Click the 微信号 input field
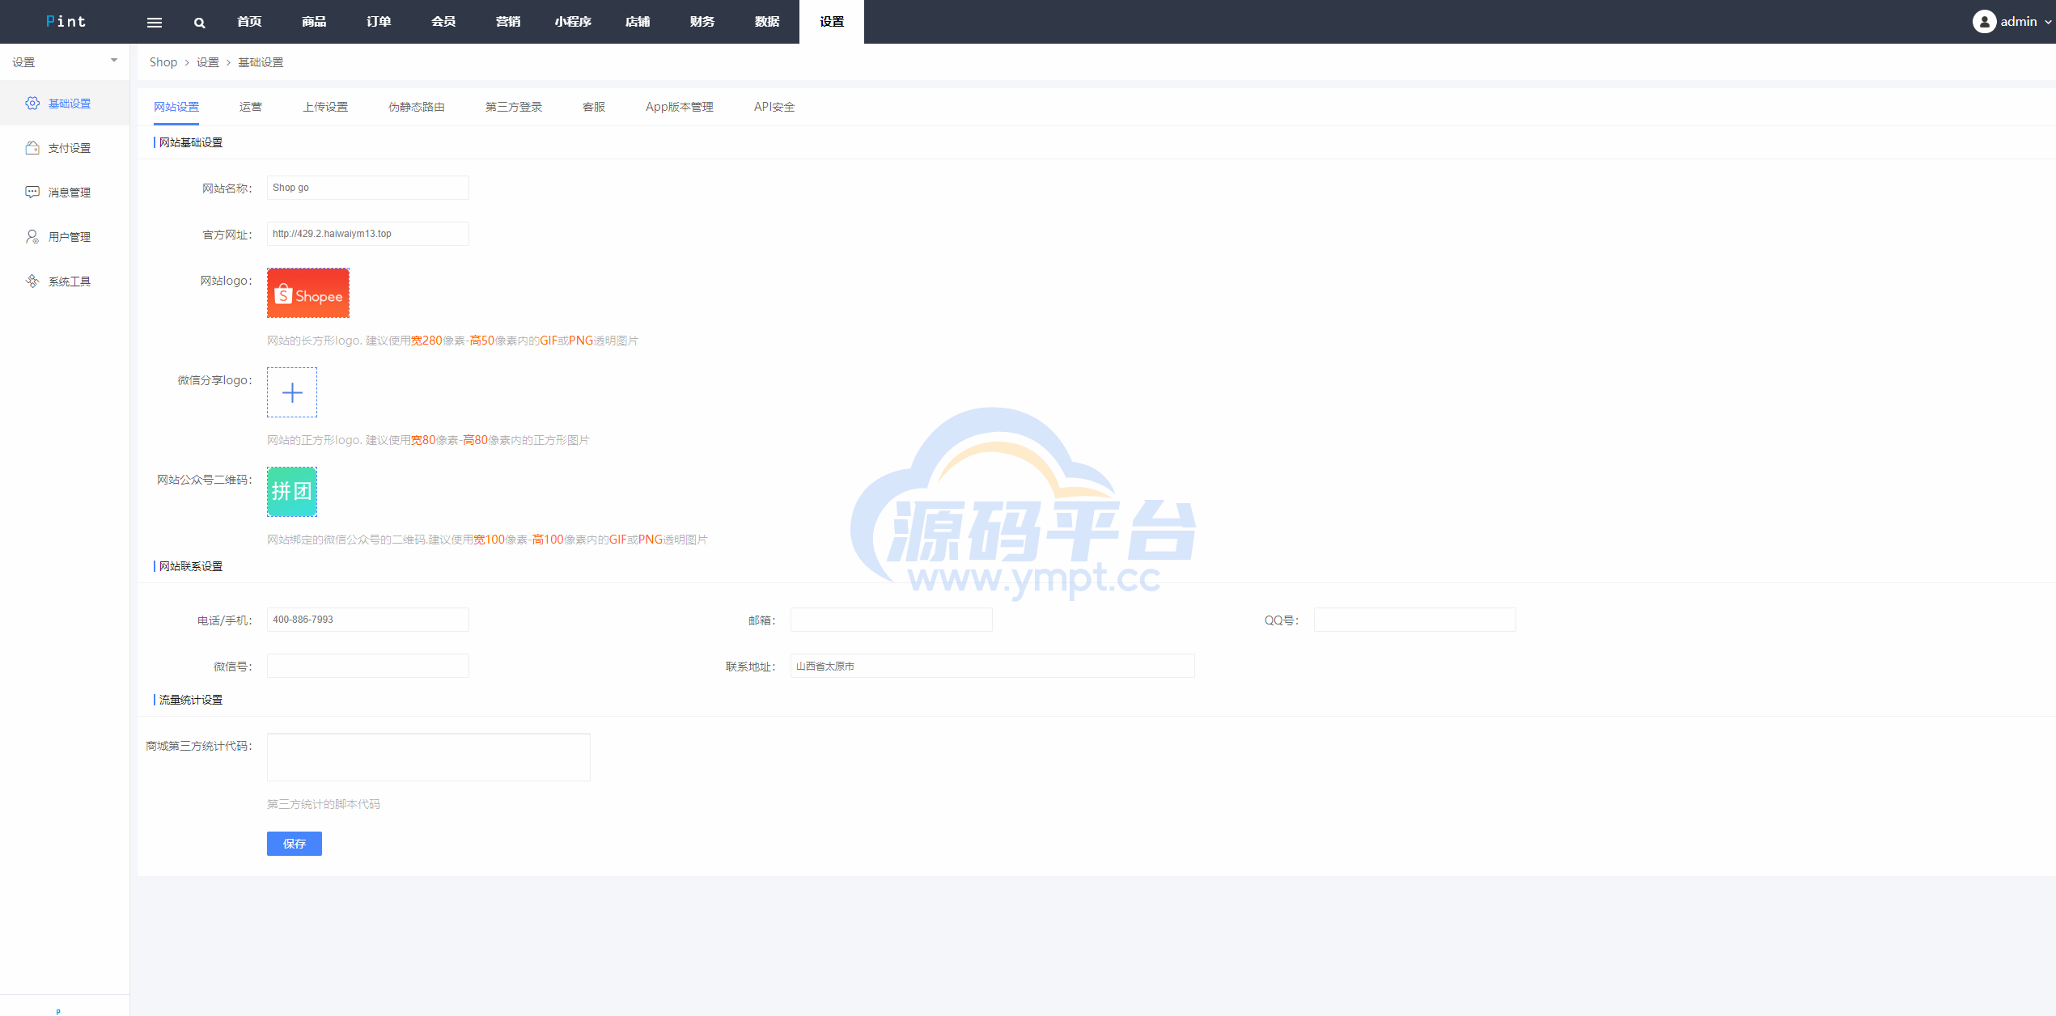Viewport: 2056px width, 1016px height. pos(368,666)
